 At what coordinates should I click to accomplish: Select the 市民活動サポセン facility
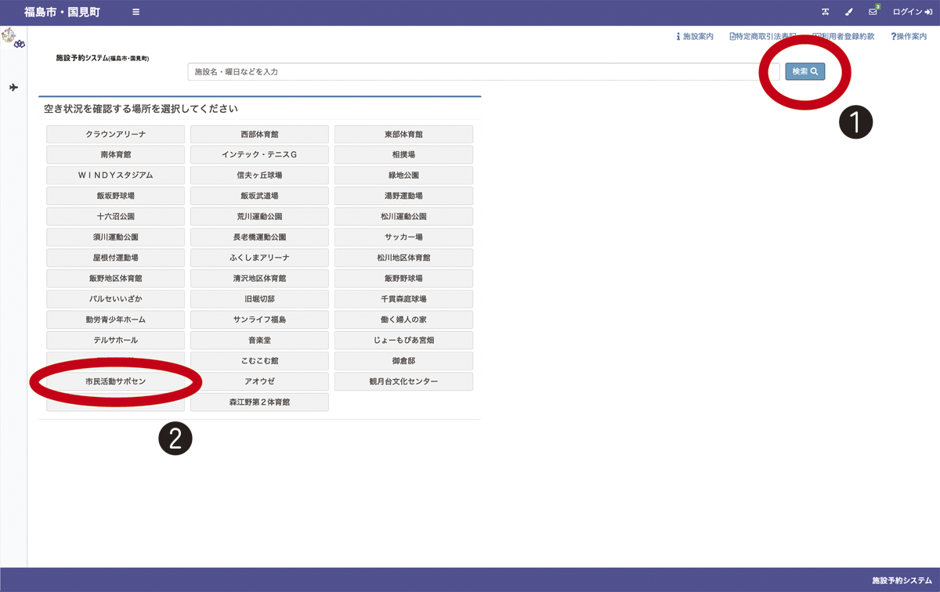point(115,381)
